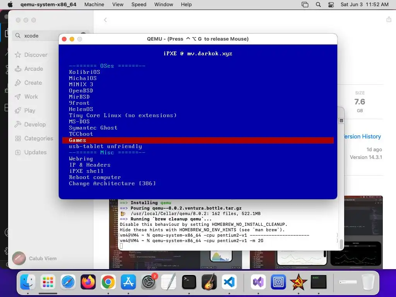This screenshot has height=297, width=396.
Task: Open TextEdit from the Dock
Action: point(169,282)
